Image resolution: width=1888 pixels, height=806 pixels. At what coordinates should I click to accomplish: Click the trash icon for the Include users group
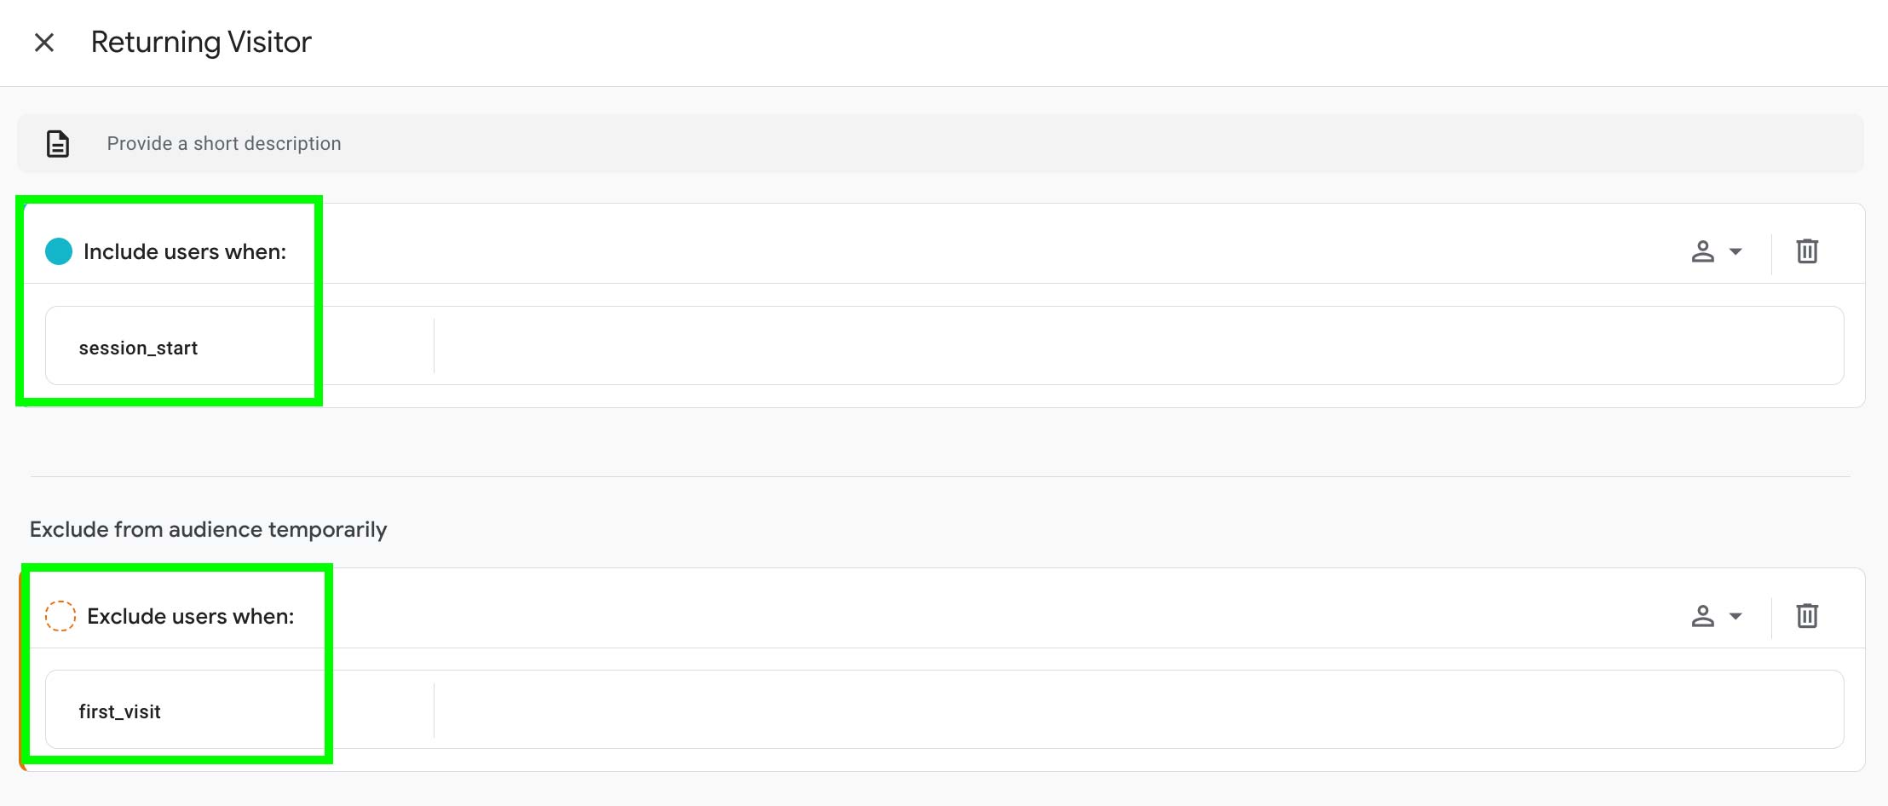1808,251
